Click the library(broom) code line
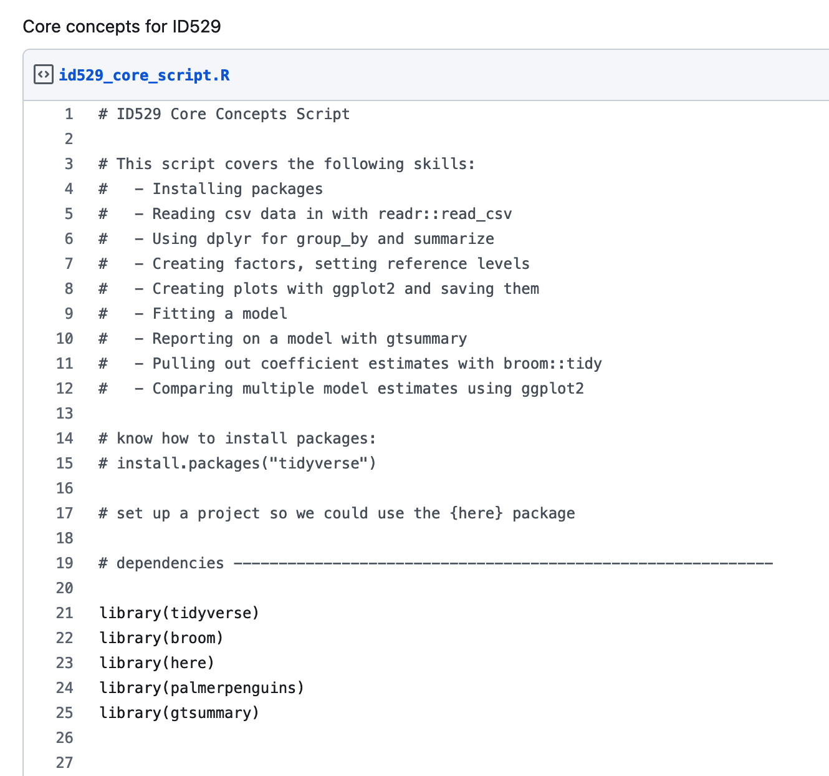The image size is (829, 776). pyautogui.click(x=161, y=638)
